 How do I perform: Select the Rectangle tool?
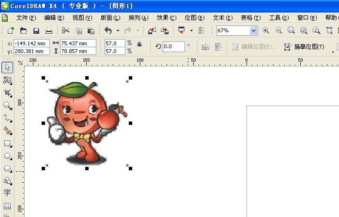coord(7,143)
